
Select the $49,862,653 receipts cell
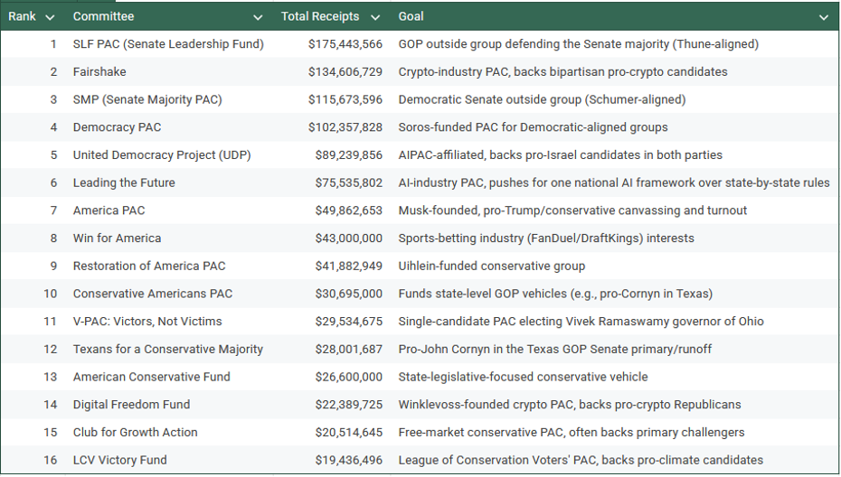333,210
